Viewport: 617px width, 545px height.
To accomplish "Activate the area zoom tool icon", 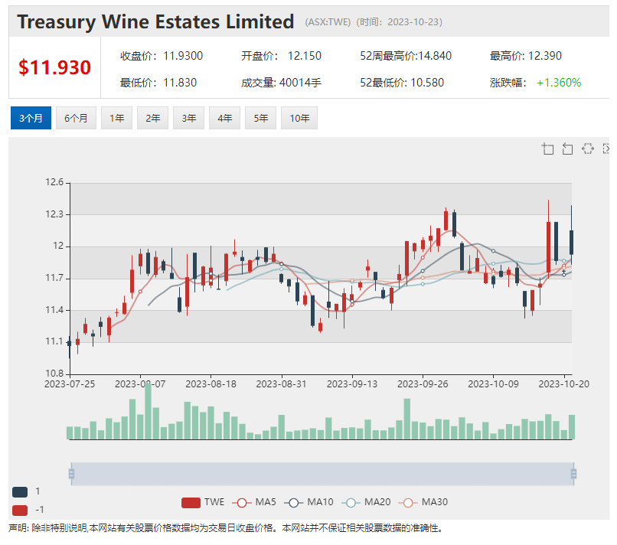I will tap(548, 148).
